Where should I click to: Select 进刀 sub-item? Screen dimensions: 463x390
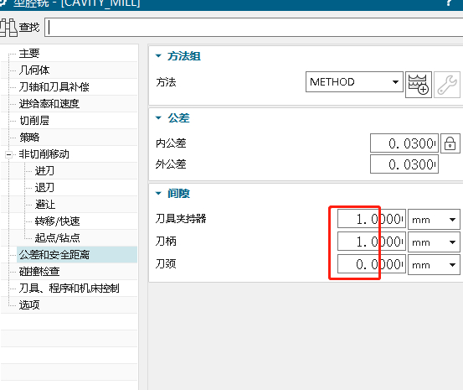(x=44, y=171)
